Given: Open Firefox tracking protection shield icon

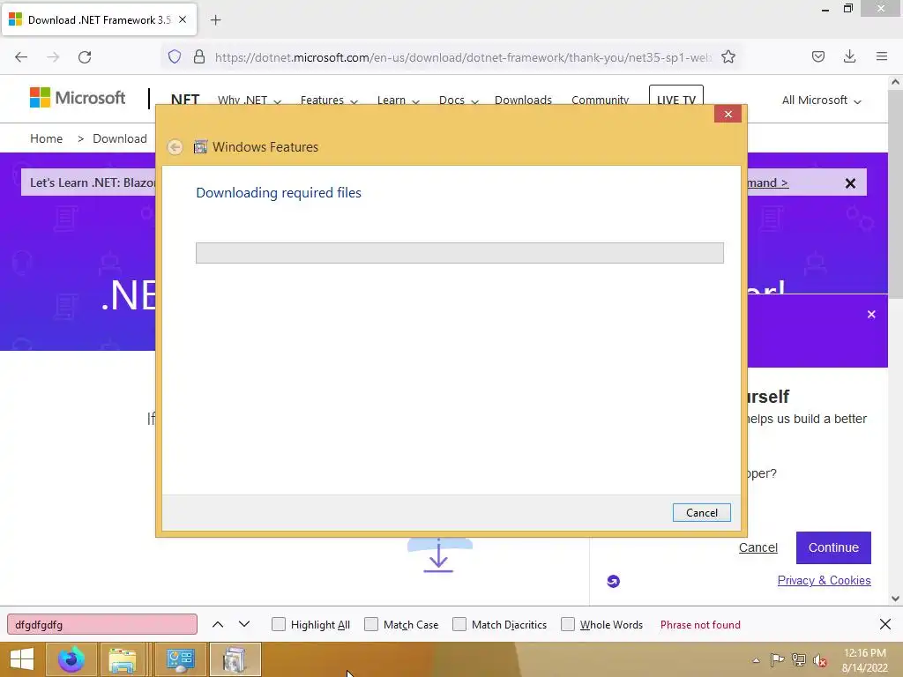Looking at the screenshot, I should [x=175, y=57].
